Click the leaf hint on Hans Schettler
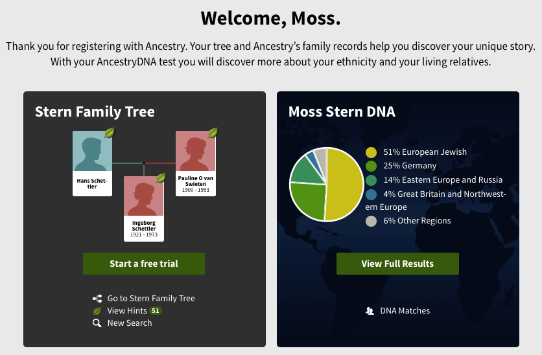This screenshot has height=355, width=542. tap(110, 133)
